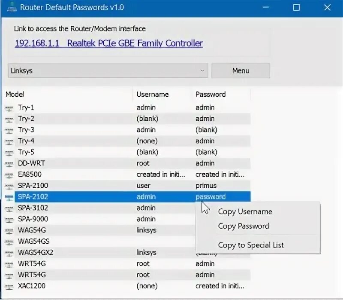Viewport: 343px width, 300px height.
Task: Select the EA8500 model row
Action: click(127, 174)
